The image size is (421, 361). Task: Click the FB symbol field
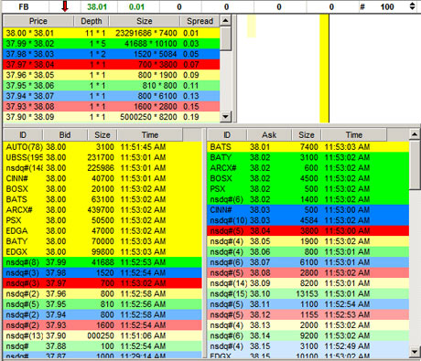(x=24, y=6)
